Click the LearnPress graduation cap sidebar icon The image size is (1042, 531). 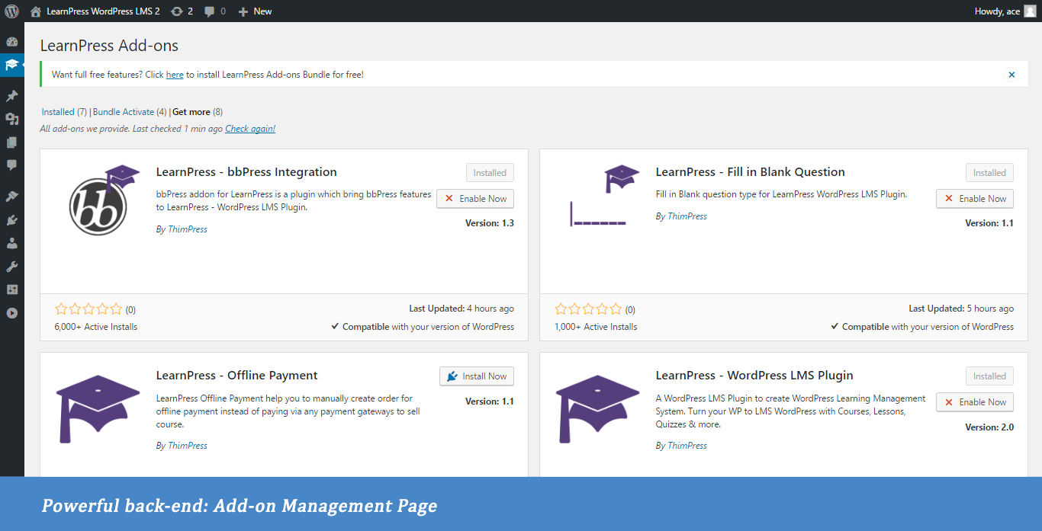[x=11, y=66]
